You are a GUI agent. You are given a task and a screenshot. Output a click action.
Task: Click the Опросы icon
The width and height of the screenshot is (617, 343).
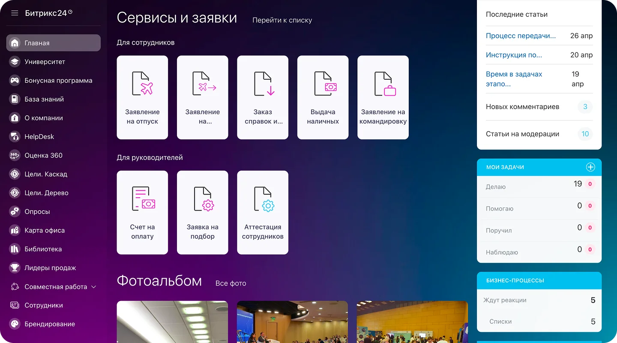coord(15,211)
